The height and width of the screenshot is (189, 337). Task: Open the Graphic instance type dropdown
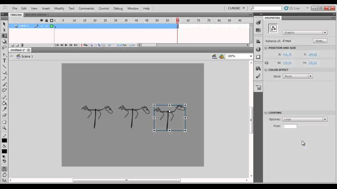click(305, 32)
